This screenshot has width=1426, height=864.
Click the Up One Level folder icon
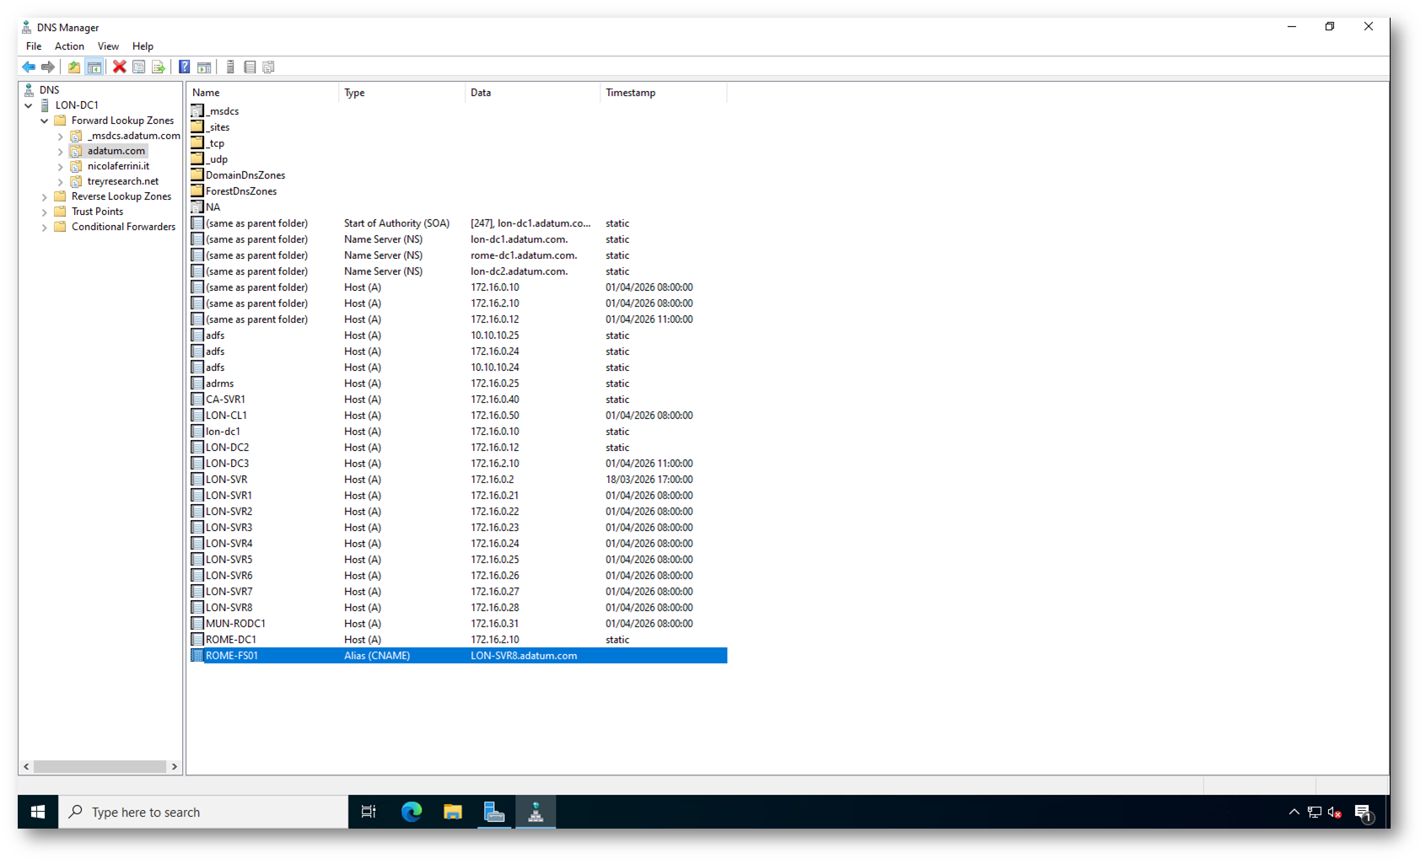pos(74,67)
